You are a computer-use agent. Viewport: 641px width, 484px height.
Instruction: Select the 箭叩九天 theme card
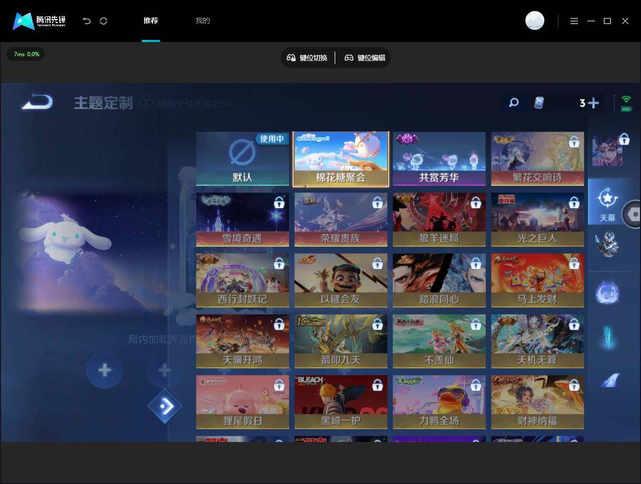click(340, 341)
